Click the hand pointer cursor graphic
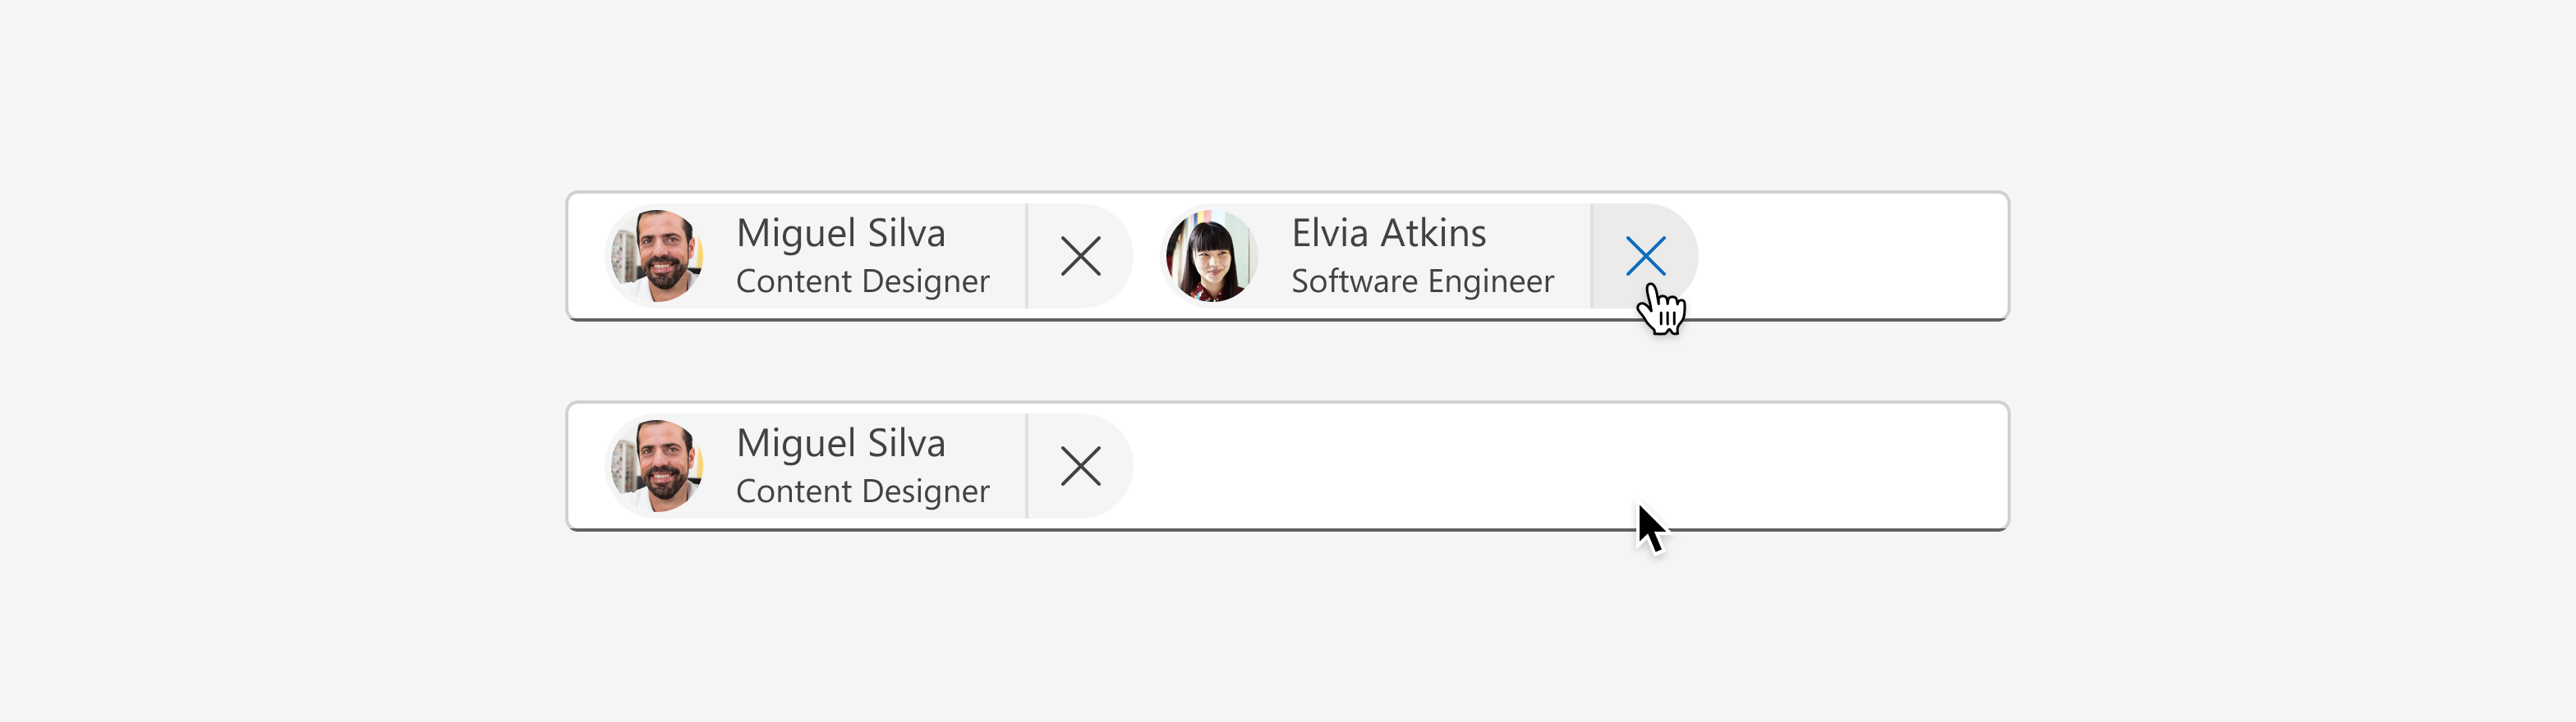Viewport: 2576px width, 722px height. click(x=1661, y=308)
